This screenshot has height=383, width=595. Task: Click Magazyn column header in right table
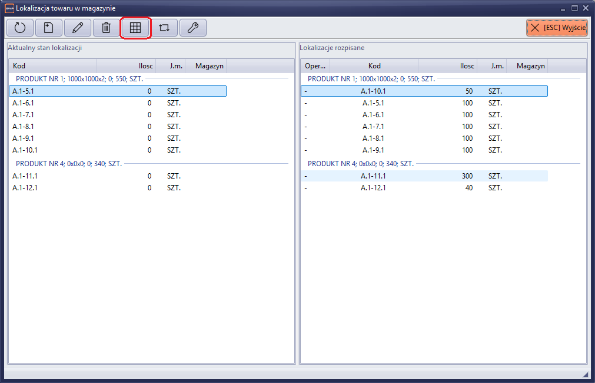click(527, 66)
